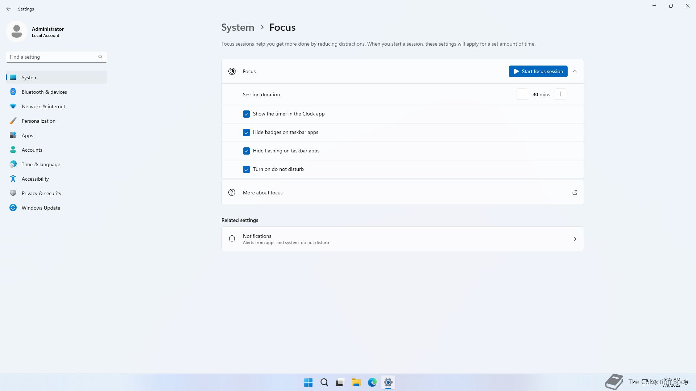This screenshot has height=391, width=696.
Task: Open Windows Update page
Action: coord(57,208)
